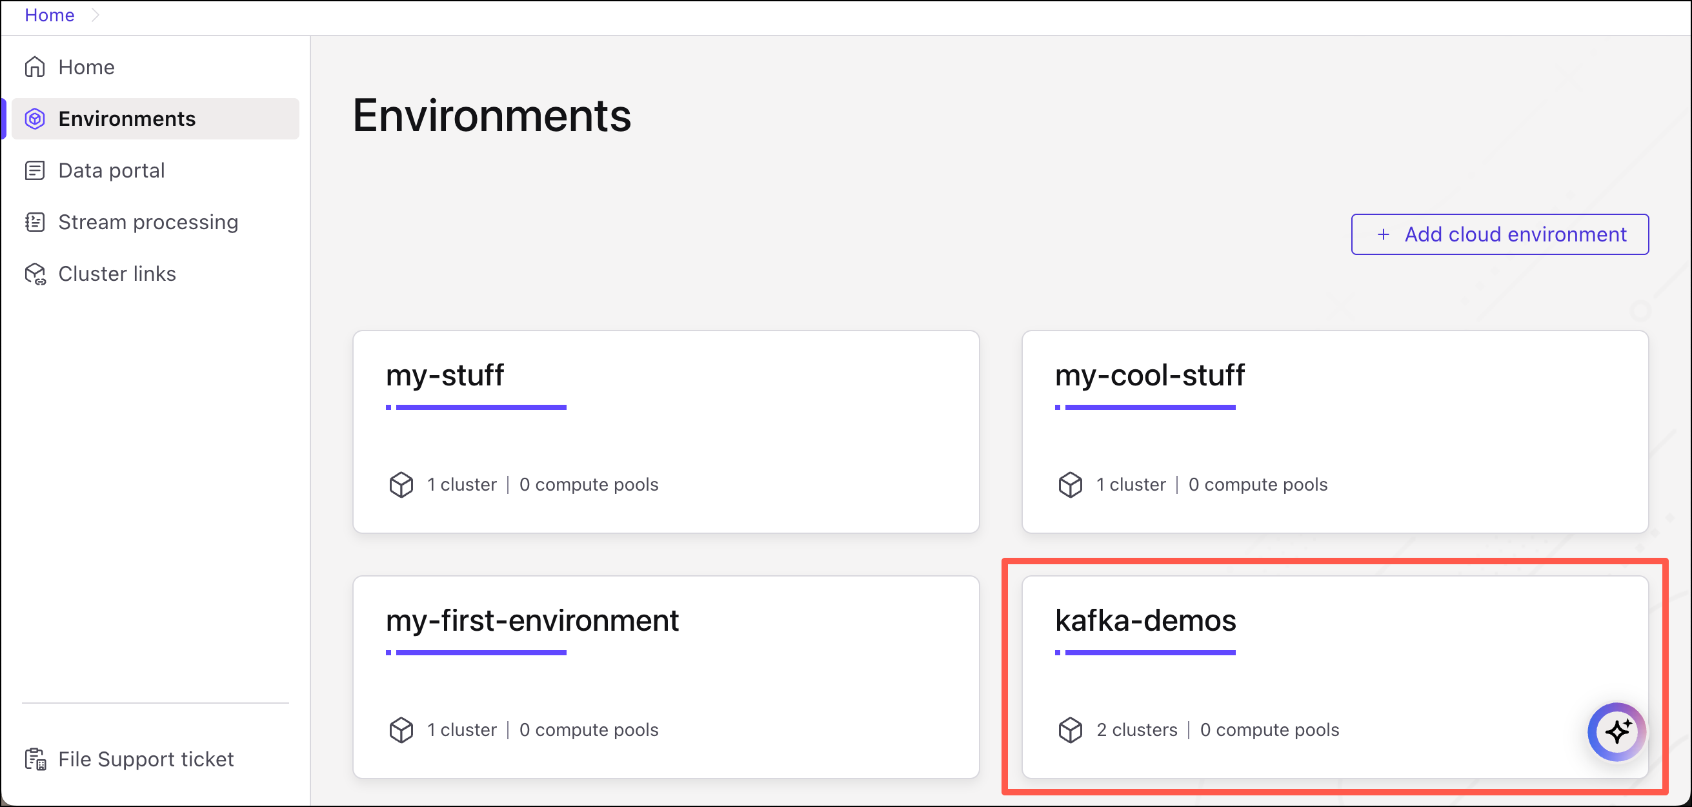
Task: Expand the breadcrumb chevron after Home
Action: (x=96, y=14)
